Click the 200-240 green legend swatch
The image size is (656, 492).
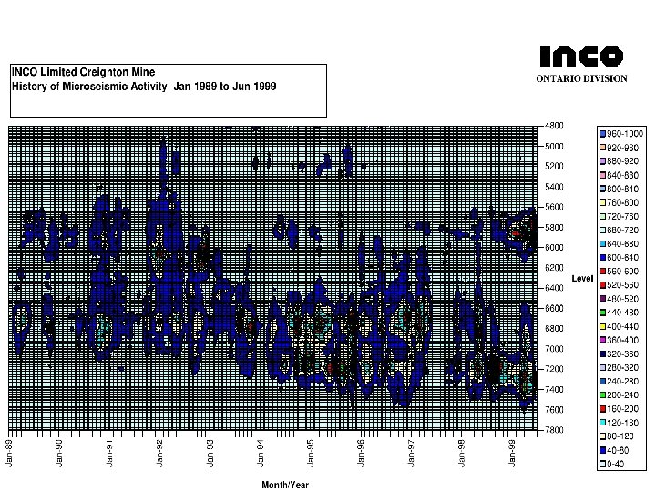602,395
